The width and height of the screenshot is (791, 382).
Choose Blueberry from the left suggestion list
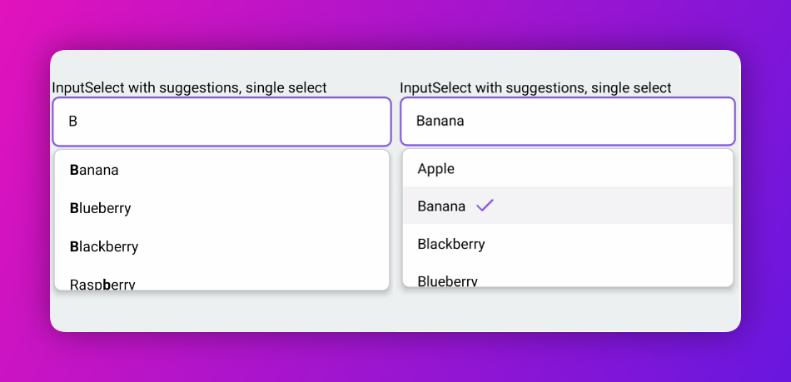(x=222, y=208)
